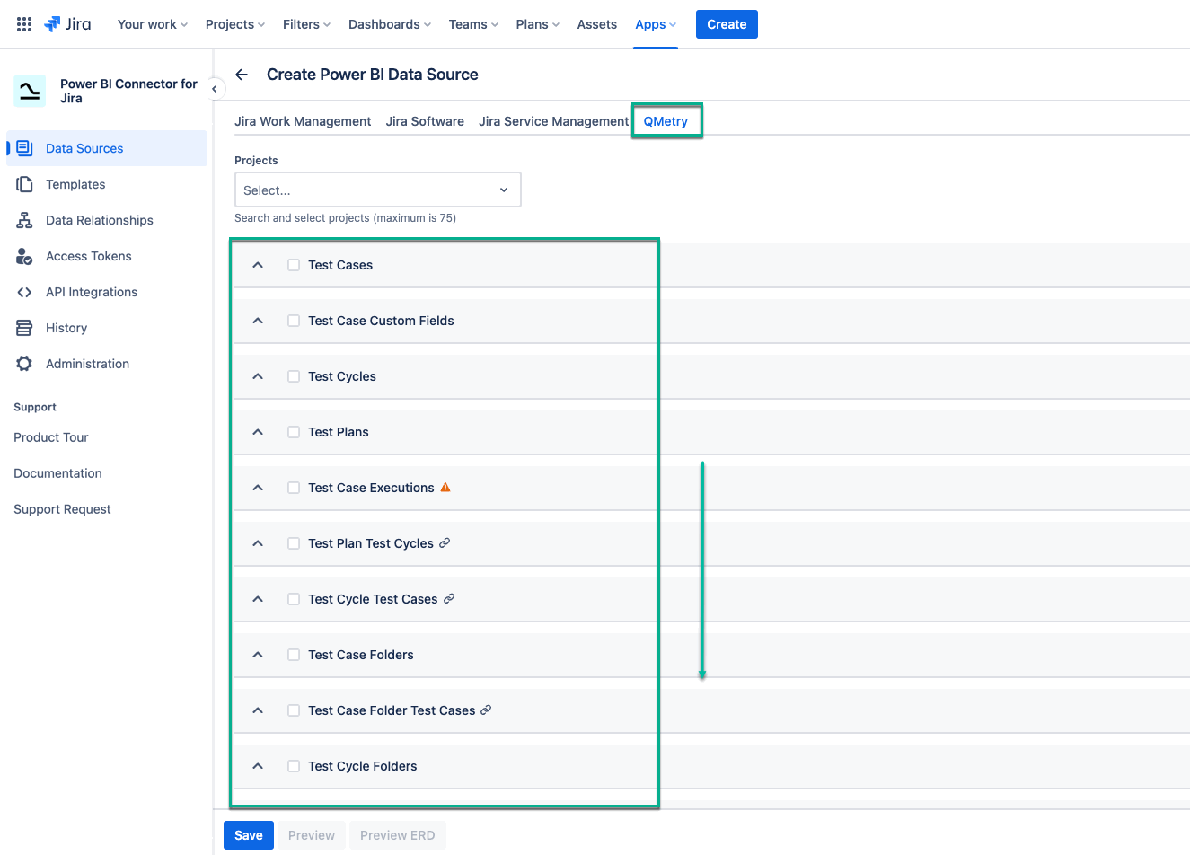
Task: Select the Test Plans checkbox
Action: point(293,431)
